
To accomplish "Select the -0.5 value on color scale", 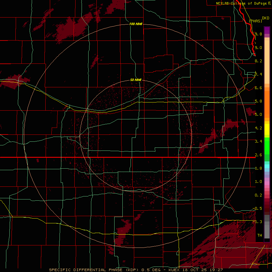I will 257,209.
